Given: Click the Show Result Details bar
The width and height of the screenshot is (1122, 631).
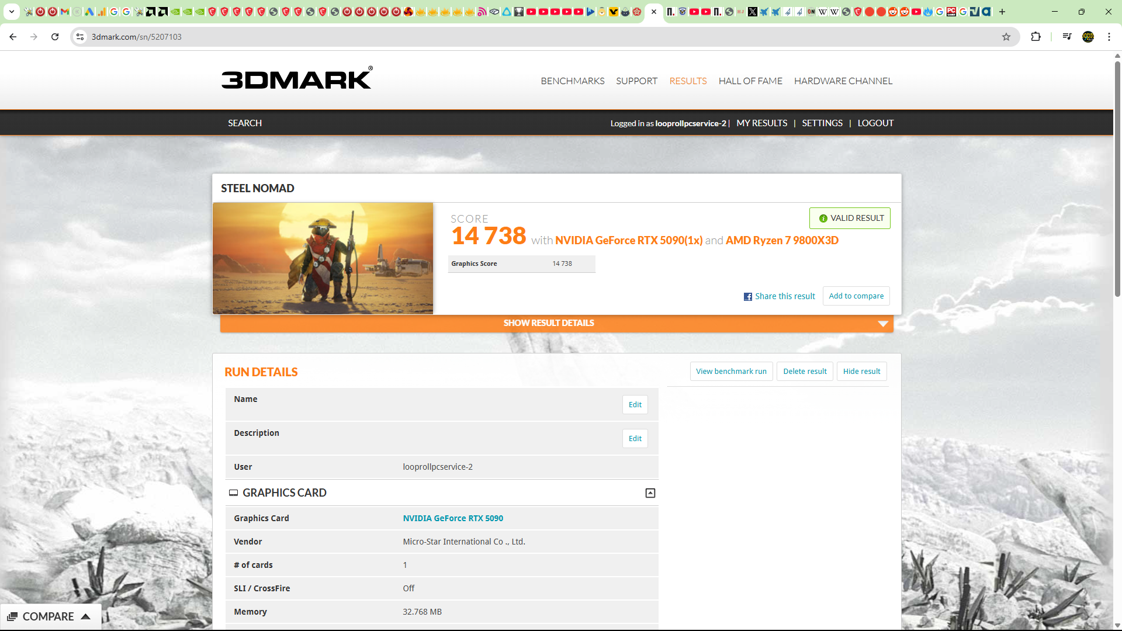Looking at the screenshot, I should tap(556, 324).
